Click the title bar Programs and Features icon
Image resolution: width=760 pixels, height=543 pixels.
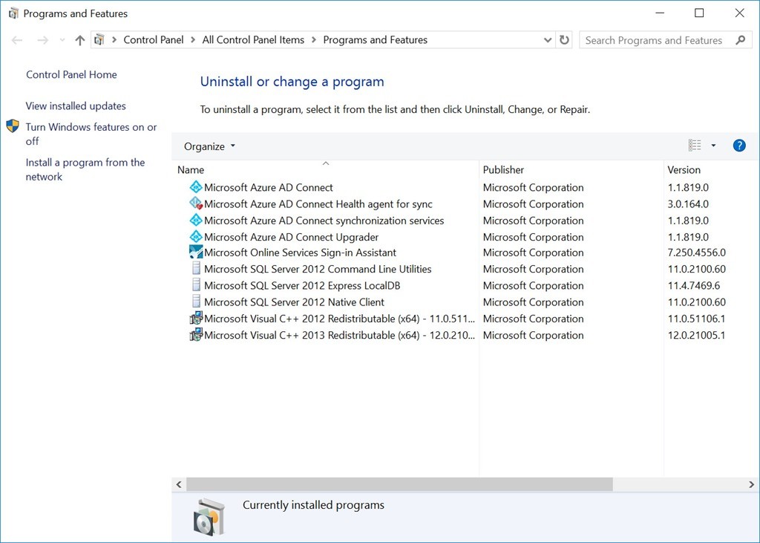coord(13,13)
